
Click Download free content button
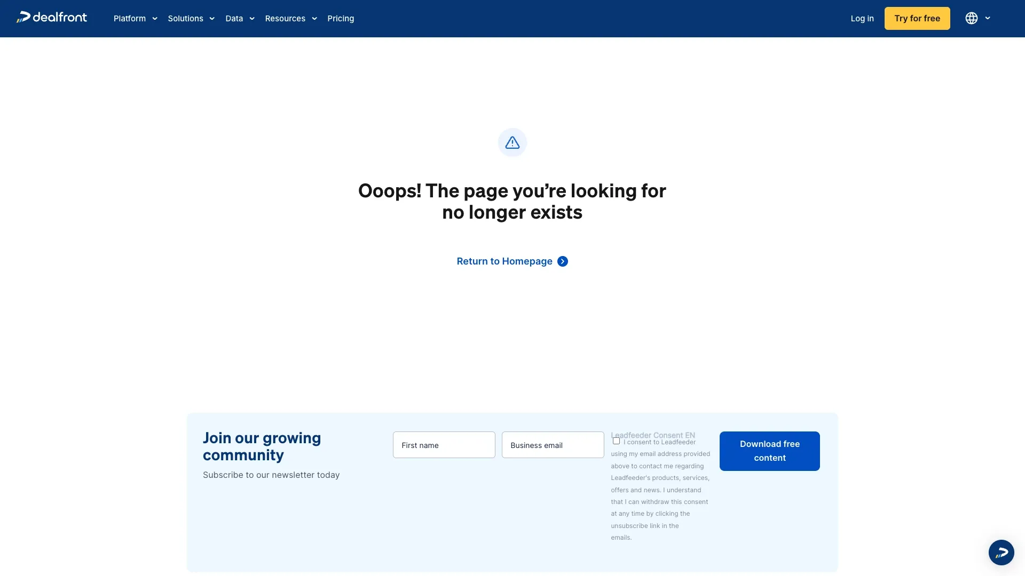[769, 451]
